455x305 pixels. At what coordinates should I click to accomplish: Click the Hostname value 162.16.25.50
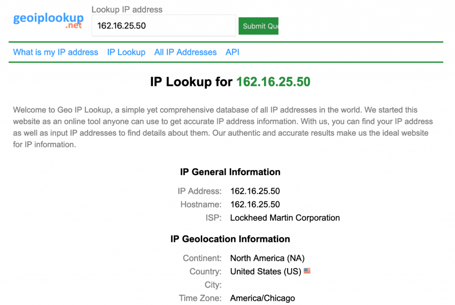(255, 205)
